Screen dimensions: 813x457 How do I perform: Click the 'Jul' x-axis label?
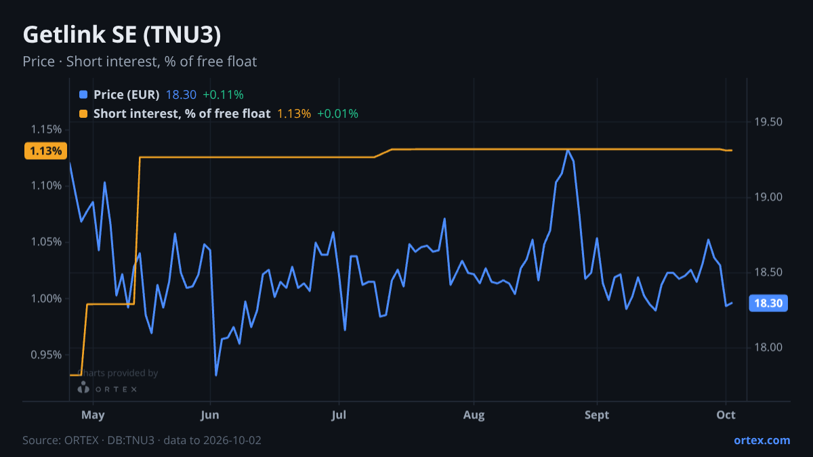tap(338, 415)
